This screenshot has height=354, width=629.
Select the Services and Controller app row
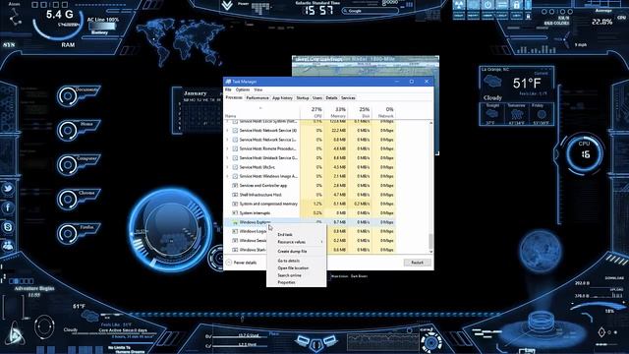coord(311,186)
